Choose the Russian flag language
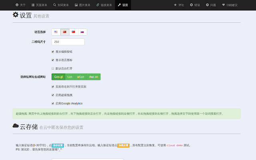The height and width of the screenshot is (160, 256). tap(82, 32)
